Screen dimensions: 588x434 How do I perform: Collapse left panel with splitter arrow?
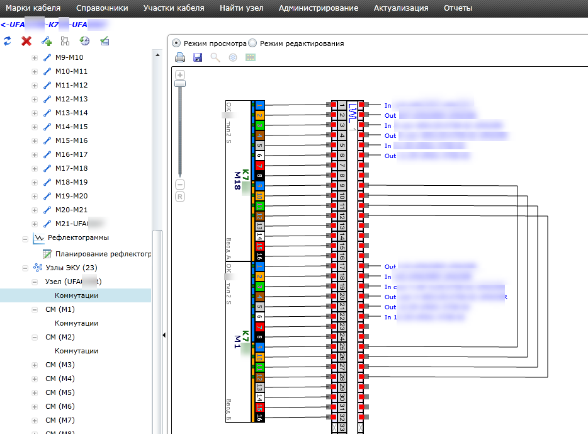164,335
